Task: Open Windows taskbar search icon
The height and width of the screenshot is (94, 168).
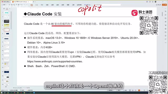Action: 5,93
